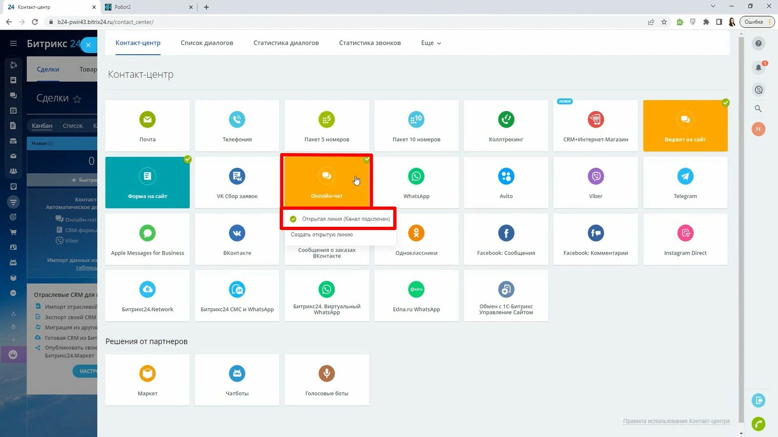The image size is (778, 437).
Task: Connect the WhatsApp channel tile
Action: click(x=416, y=182)
